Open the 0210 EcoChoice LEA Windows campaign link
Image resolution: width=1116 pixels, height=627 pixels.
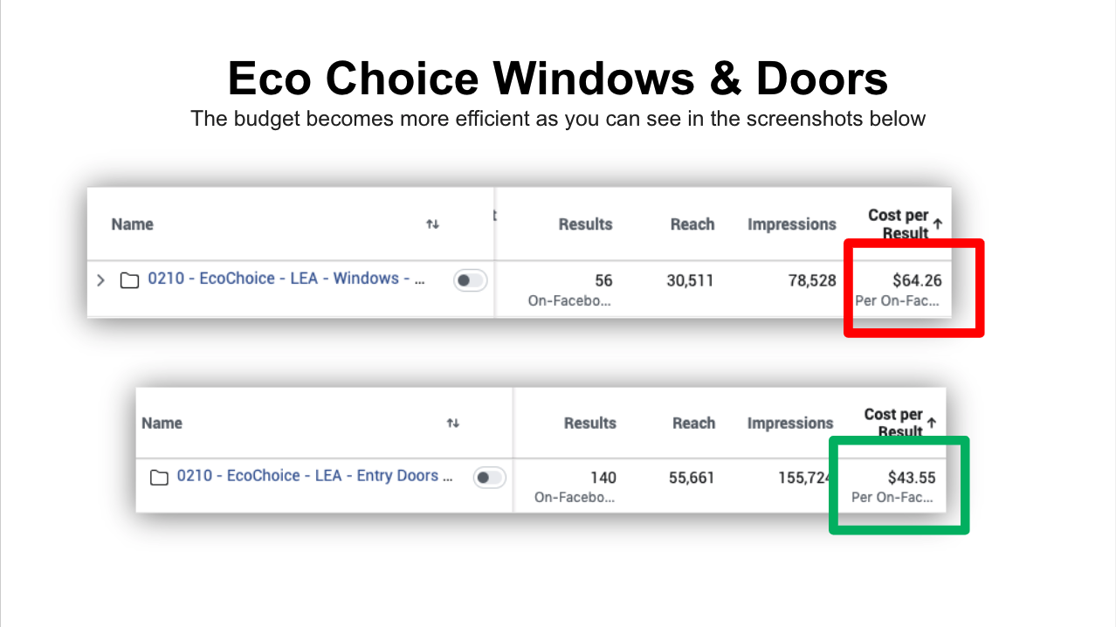(x=286, y=279)
